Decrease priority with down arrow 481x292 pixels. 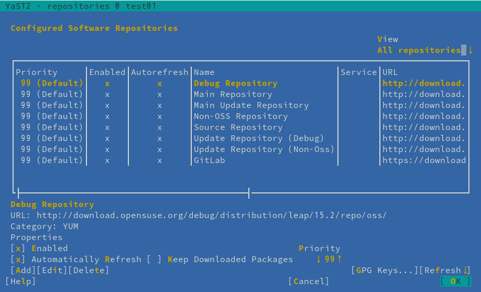[319, 259]
